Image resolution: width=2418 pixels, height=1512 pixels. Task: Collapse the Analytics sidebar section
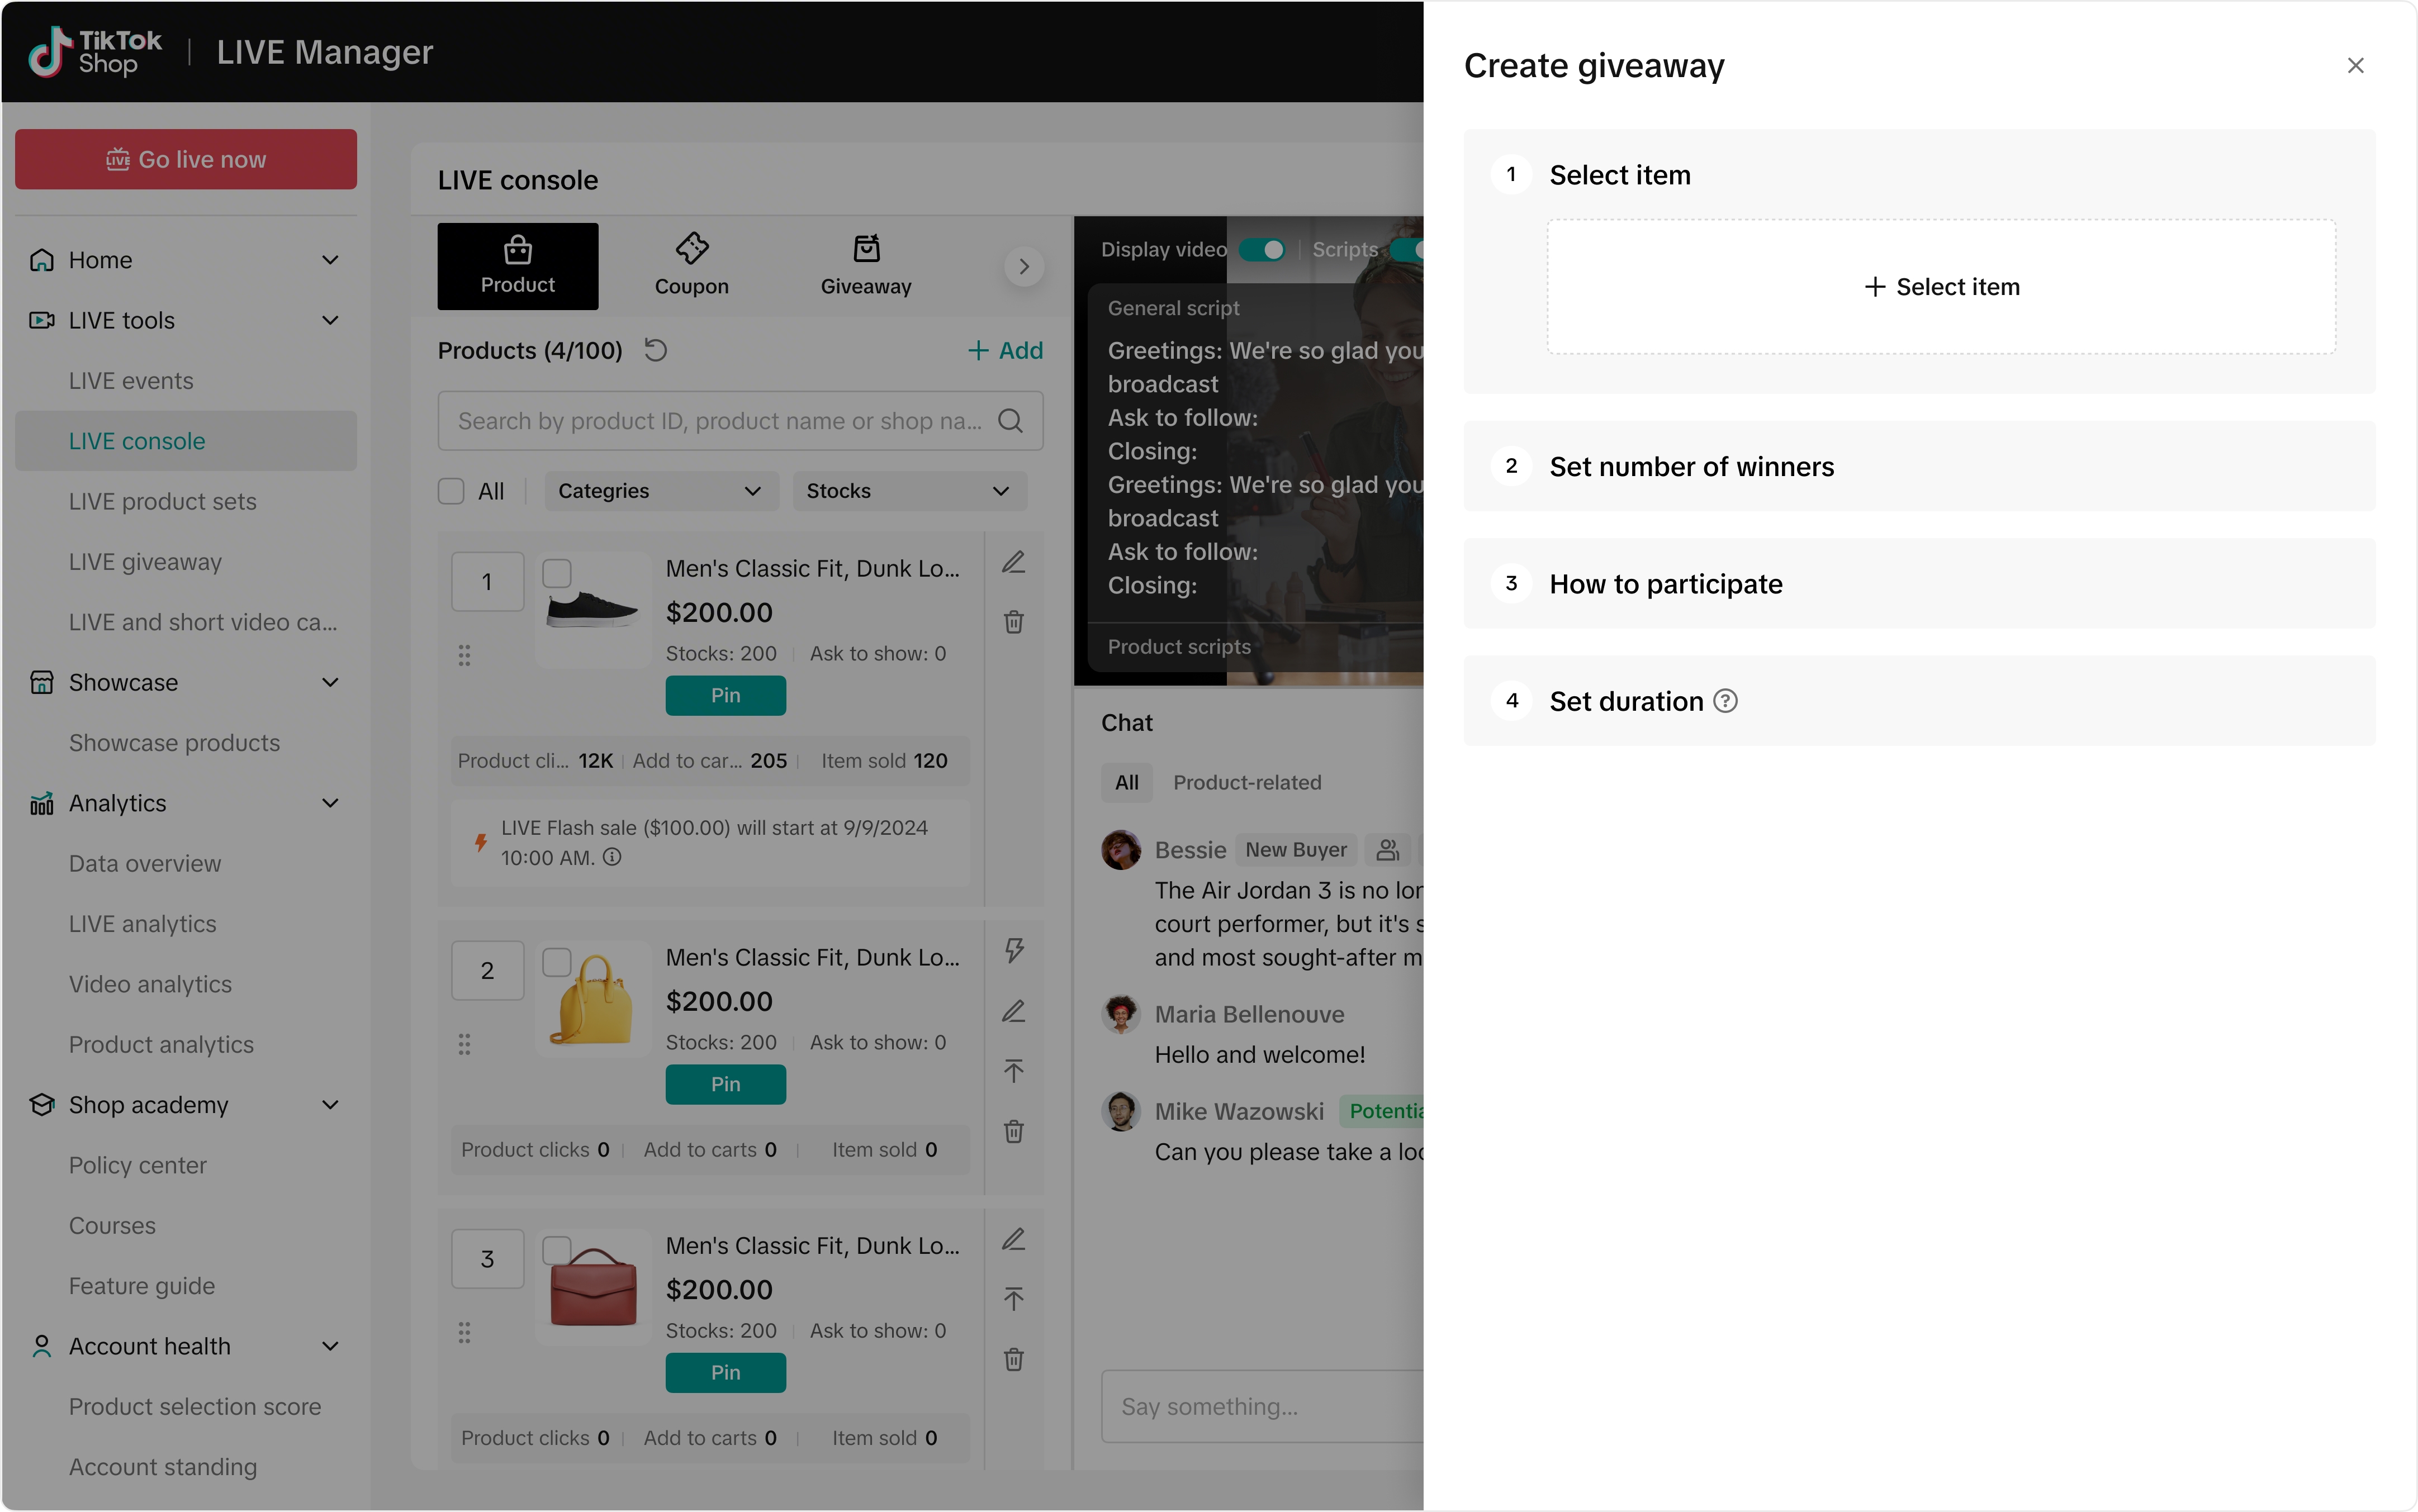[330, 803]
